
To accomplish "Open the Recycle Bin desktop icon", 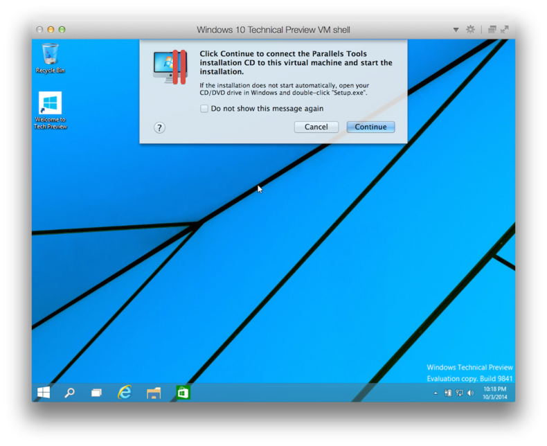I will (50, 58).
